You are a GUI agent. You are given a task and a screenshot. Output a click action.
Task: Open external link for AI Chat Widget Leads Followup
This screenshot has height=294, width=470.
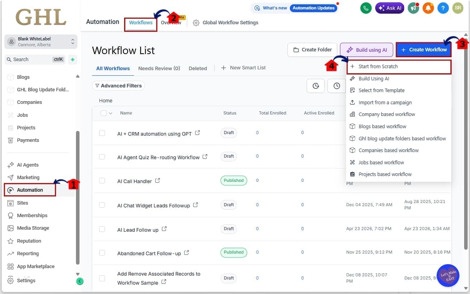[195, 205]
